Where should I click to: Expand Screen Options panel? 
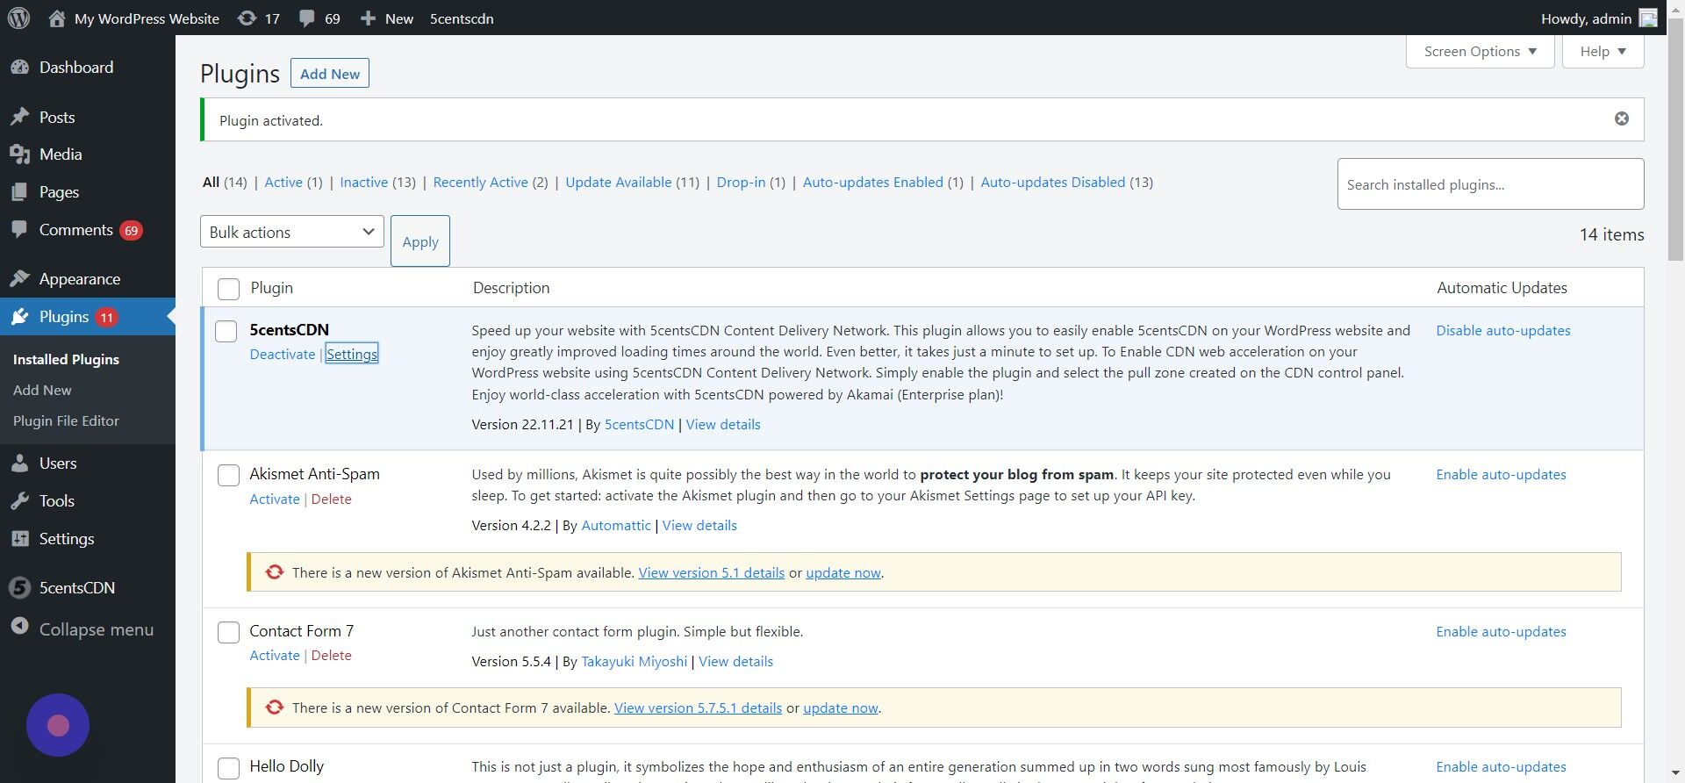coord(1480,52)
